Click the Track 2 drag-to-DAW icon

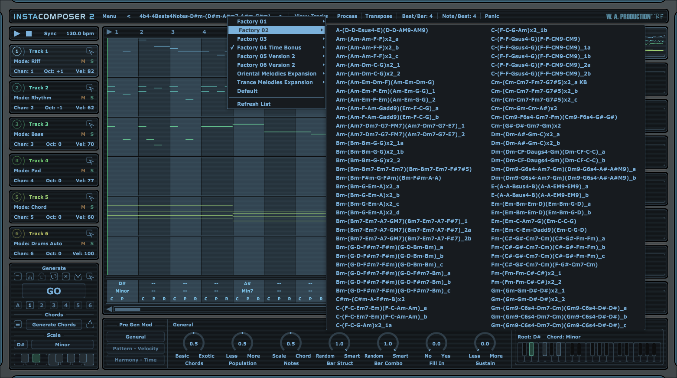[90, 88]
